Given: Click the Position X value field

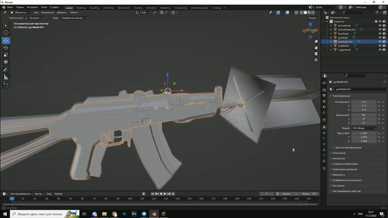Looking at the screenshot, I should pyautogui.click(x=364, y=102).
